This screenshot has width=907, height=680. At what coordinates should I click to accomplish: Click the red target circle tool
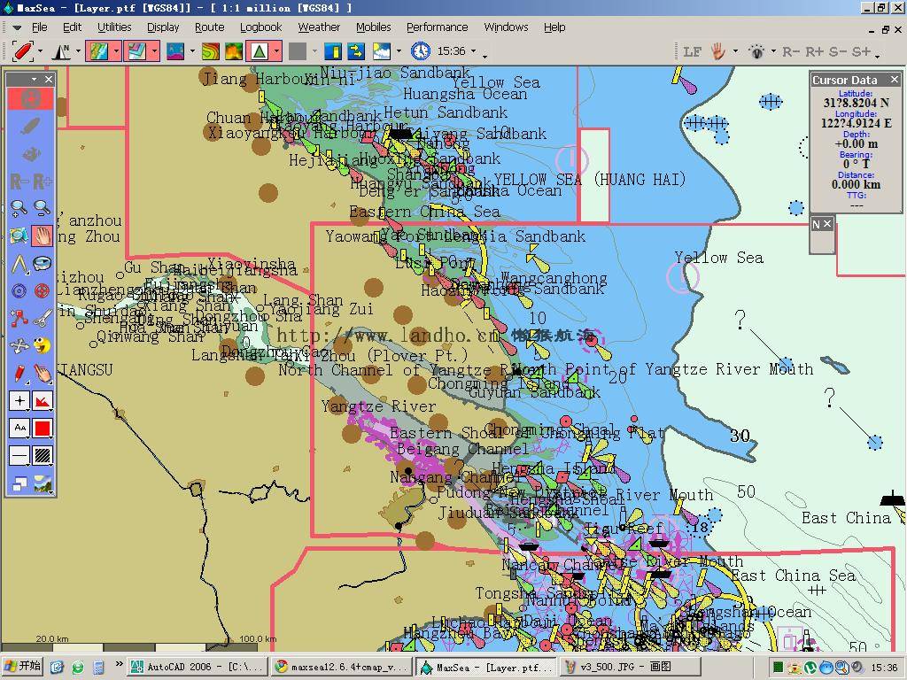click(43, 290)
